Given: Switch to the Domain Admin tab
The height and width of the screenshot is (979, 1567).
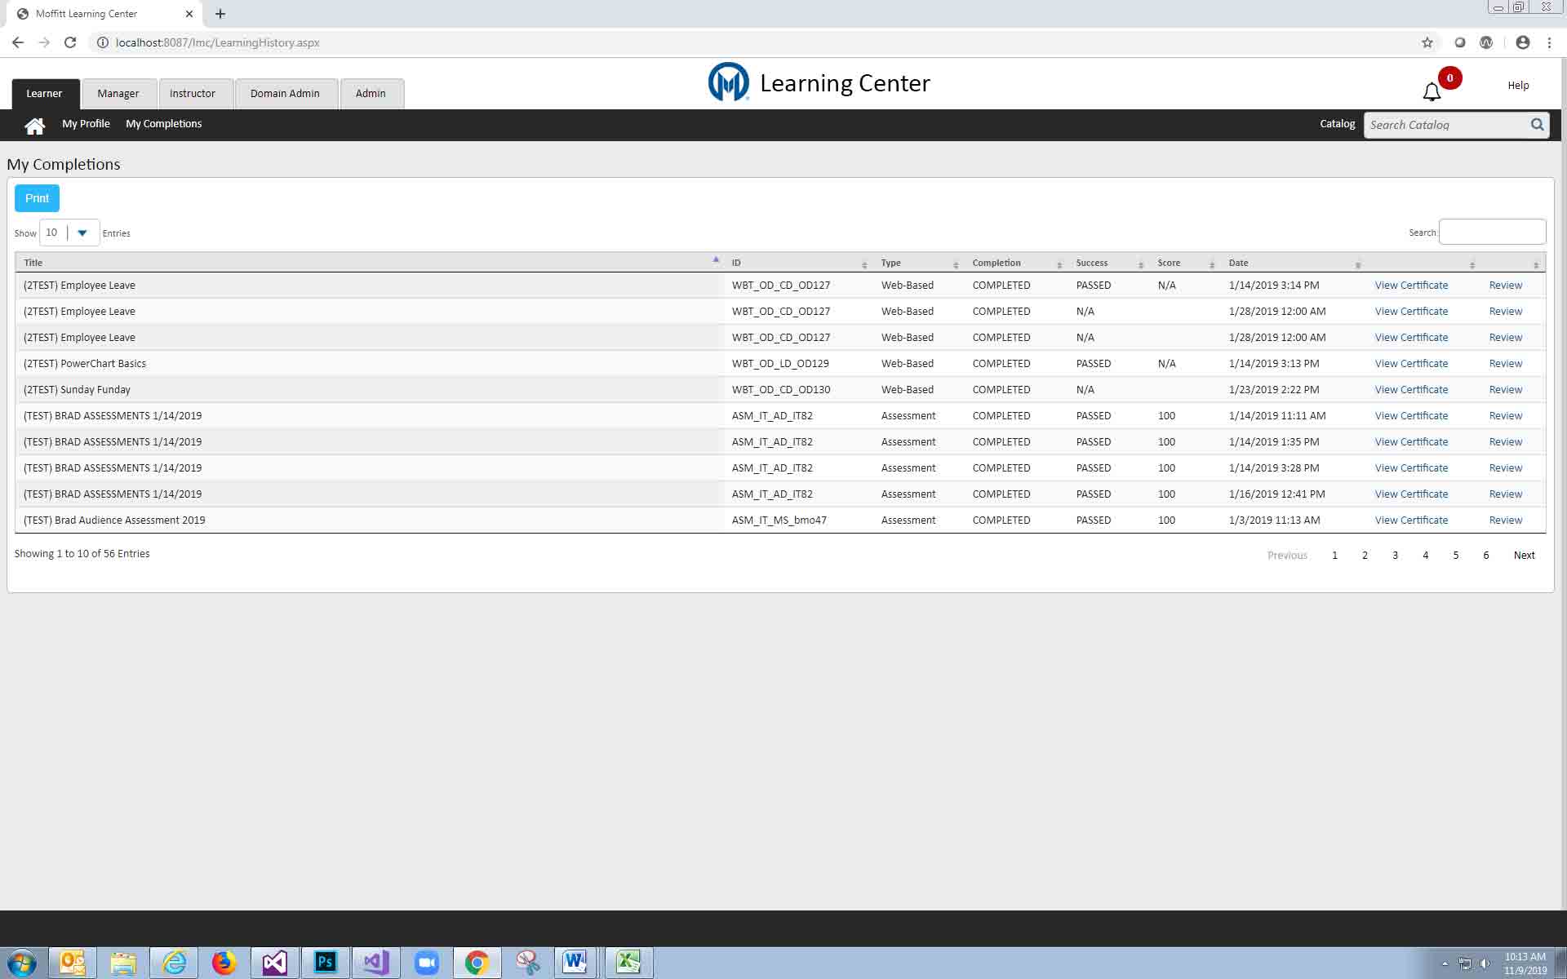Looking at the screenshot, I should click(x=285, y=94).
